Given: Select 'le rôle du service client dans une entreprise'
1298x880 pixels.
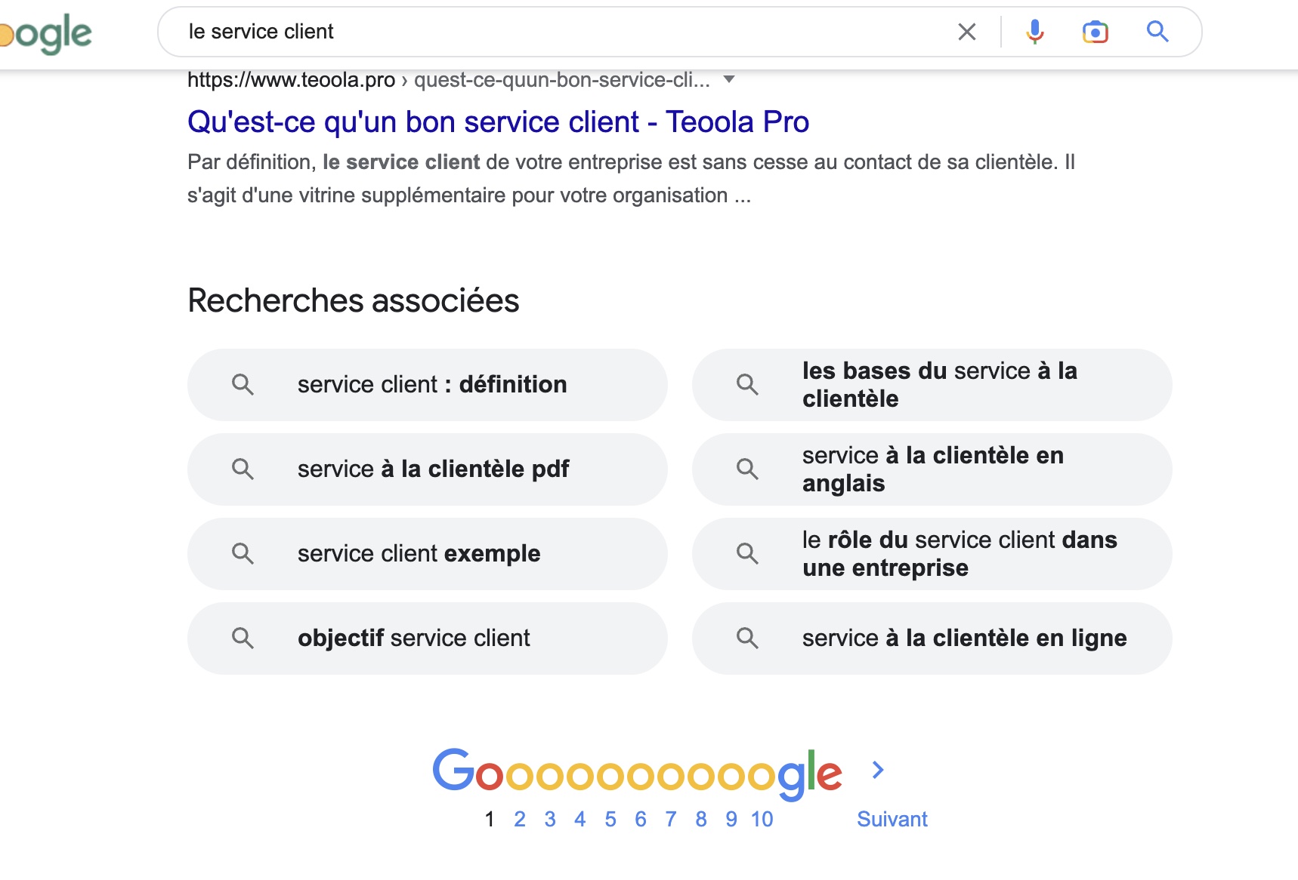Looking at the screenshot, I should [x=932, y=554].
